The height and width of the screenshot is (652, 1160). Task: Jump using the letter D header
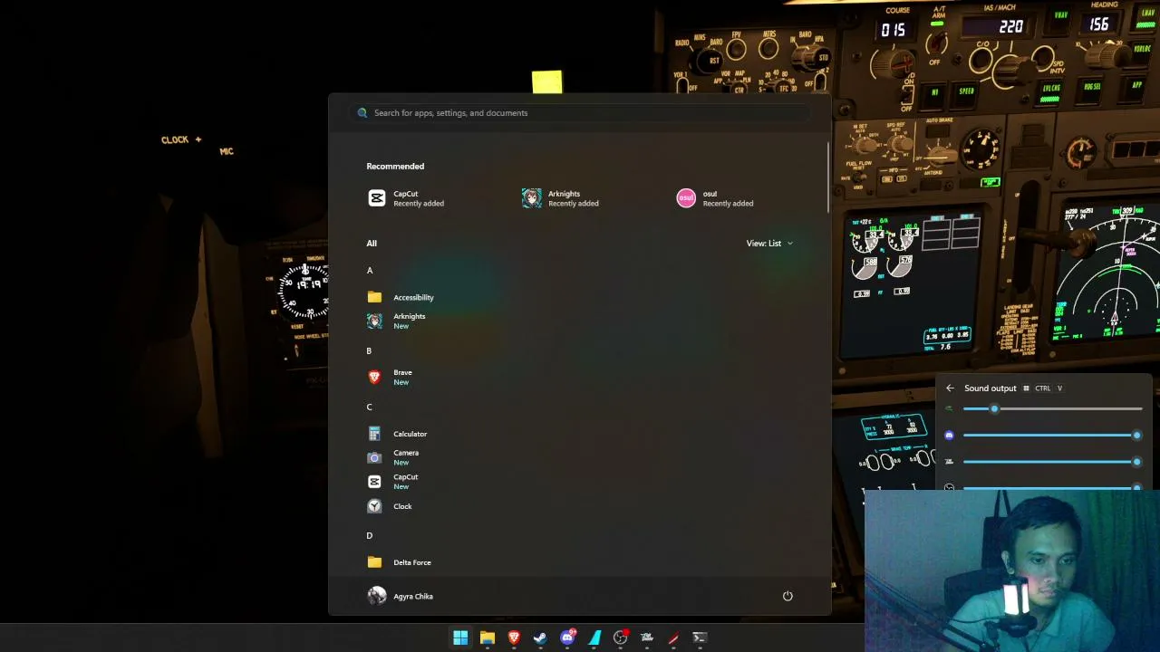click(369, 535)
